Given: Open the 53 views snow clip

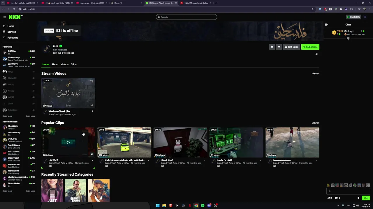Looking at the screenshot, I should (x=292, y=143).
